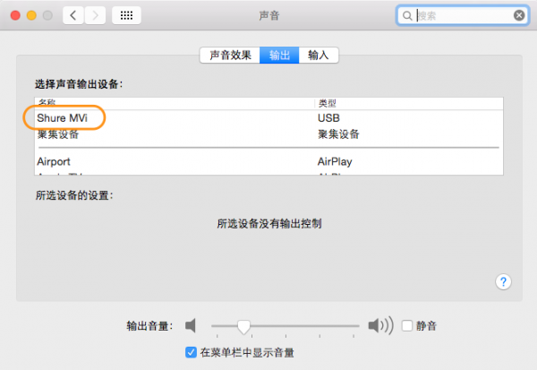Enable the 静音 mute checkbox

[407, 325]
